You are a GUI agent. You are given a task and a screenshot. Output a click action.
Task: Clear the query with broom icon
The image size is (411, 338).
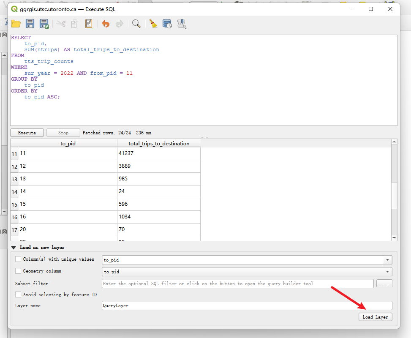(x=153, y=24)
